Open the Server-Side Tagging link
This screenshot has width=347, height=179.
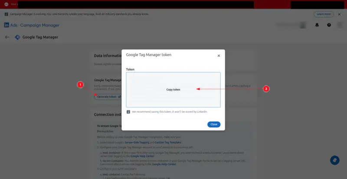[138, 143]
